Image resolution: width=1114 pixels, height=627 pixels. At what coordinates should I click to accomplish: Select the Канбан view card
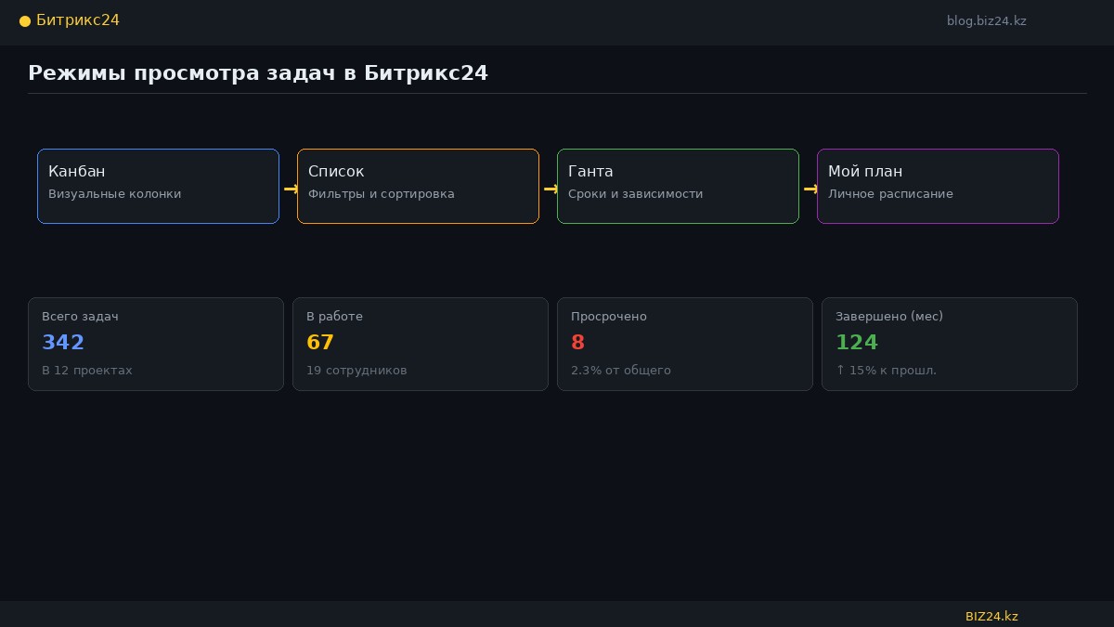tap(158, 186)
